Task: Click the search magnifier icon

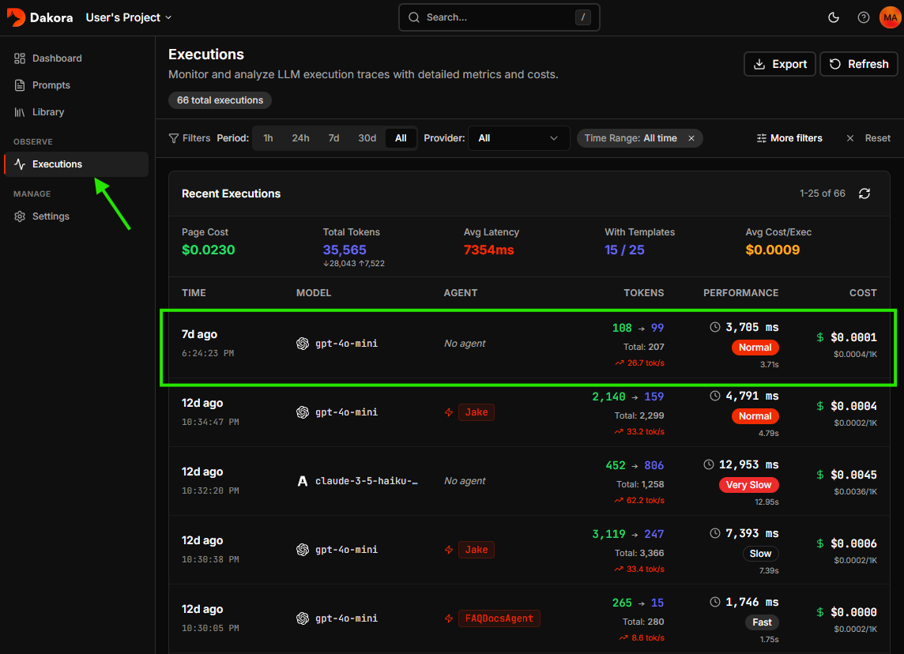Action: point(414,17)
